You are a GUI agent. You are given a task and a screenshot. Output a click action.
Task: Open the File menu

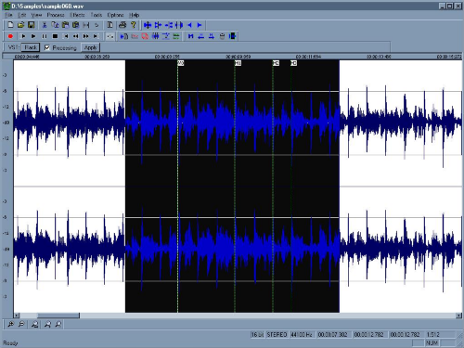8,15
